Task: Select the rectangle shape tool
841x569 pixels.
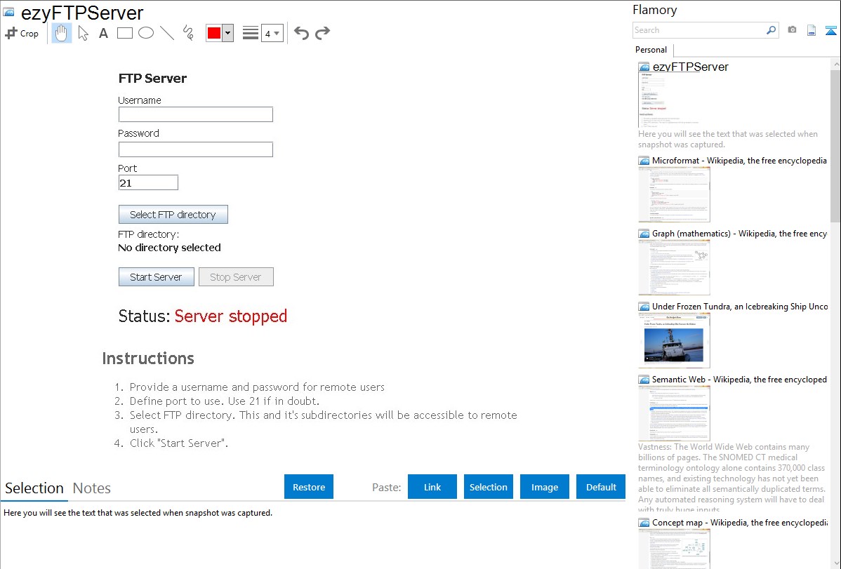Action: [x=124, y=33]
